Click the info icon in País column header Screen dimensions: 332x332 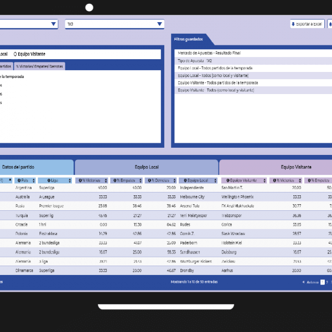[x=18, y=180]
